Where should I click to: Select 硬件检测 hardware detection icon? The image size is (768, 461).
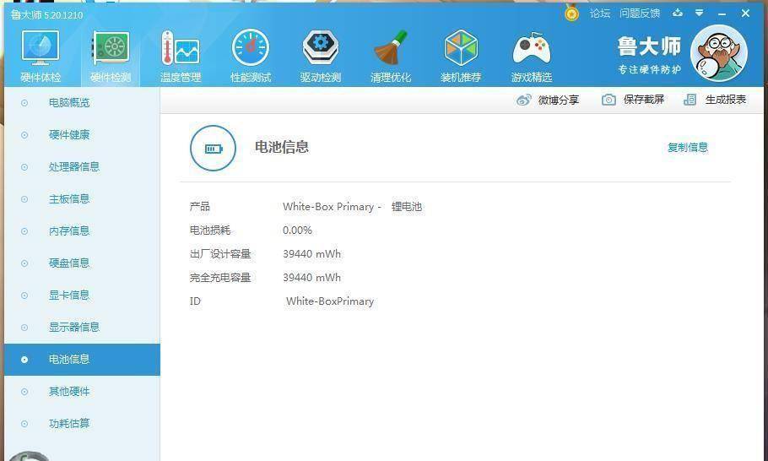point(111,48)
